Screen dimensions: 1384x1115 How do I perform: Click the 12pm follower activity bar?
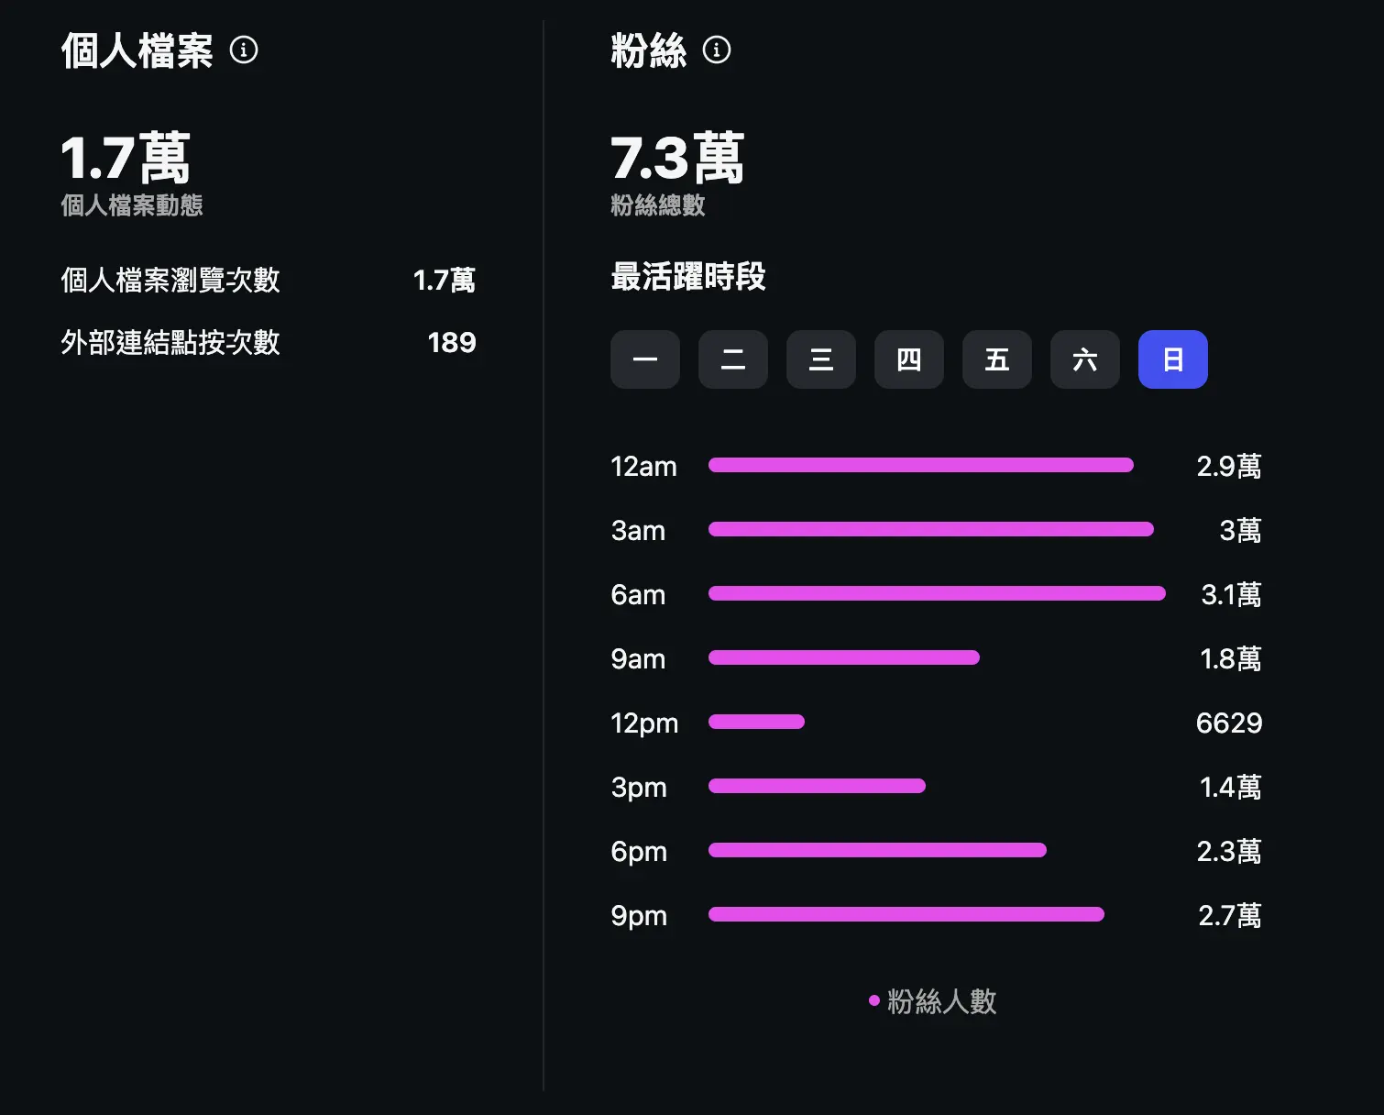coord(757,722)
